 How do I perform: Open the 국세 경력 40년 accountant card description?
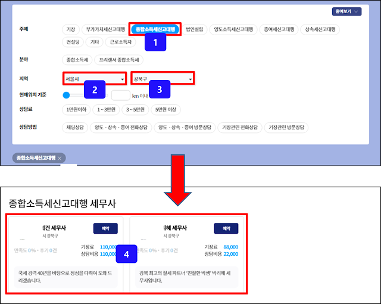pyautogui.click(x=66, y=277)
